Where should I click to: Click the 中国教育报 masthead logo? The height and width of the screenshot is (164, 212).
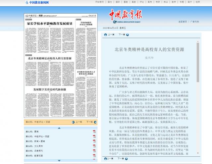126,17
